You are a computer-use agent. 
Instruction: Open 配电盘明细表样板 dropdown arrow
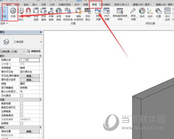coord(128,18)
